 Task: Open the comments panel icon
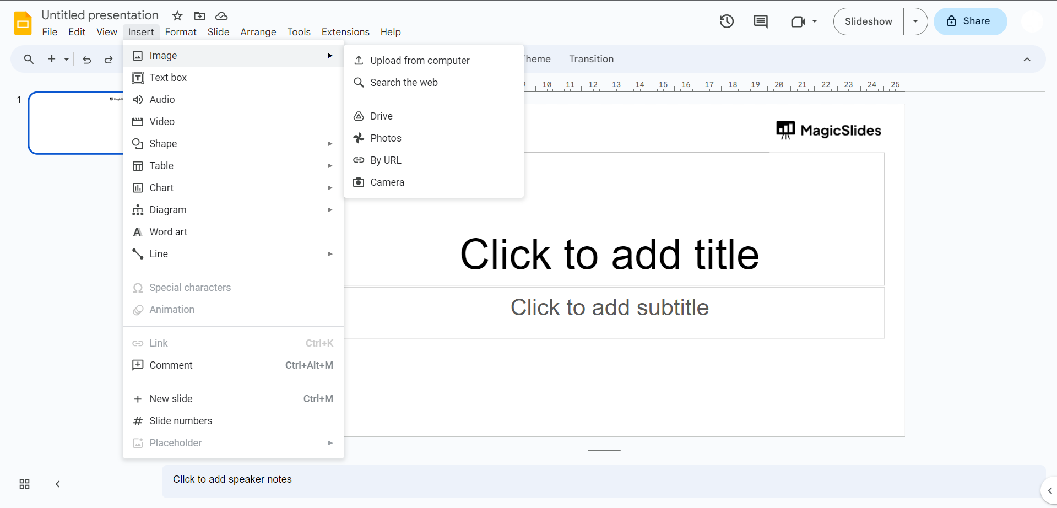761,21
